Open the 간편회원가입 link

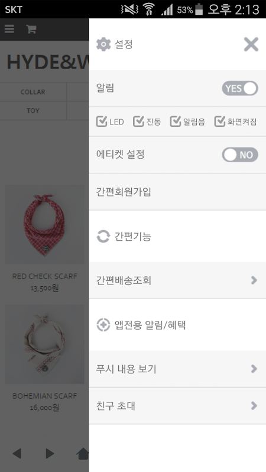coord(177,192)
